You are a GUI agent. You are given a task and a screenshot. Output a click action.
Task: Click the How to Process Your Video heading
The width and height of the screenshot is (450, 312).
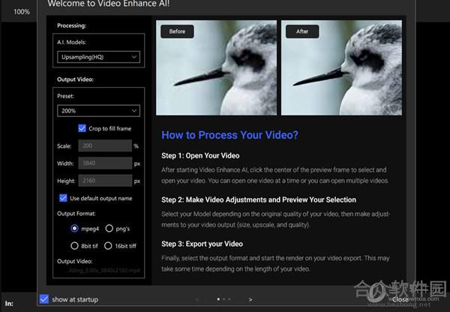[x=230, y=135]
